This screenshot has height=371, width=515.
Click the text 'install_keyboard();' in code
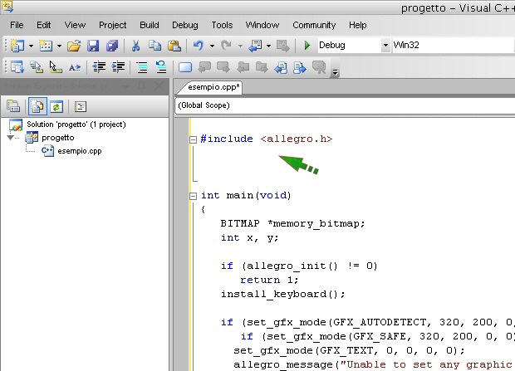tap(282, 294)
